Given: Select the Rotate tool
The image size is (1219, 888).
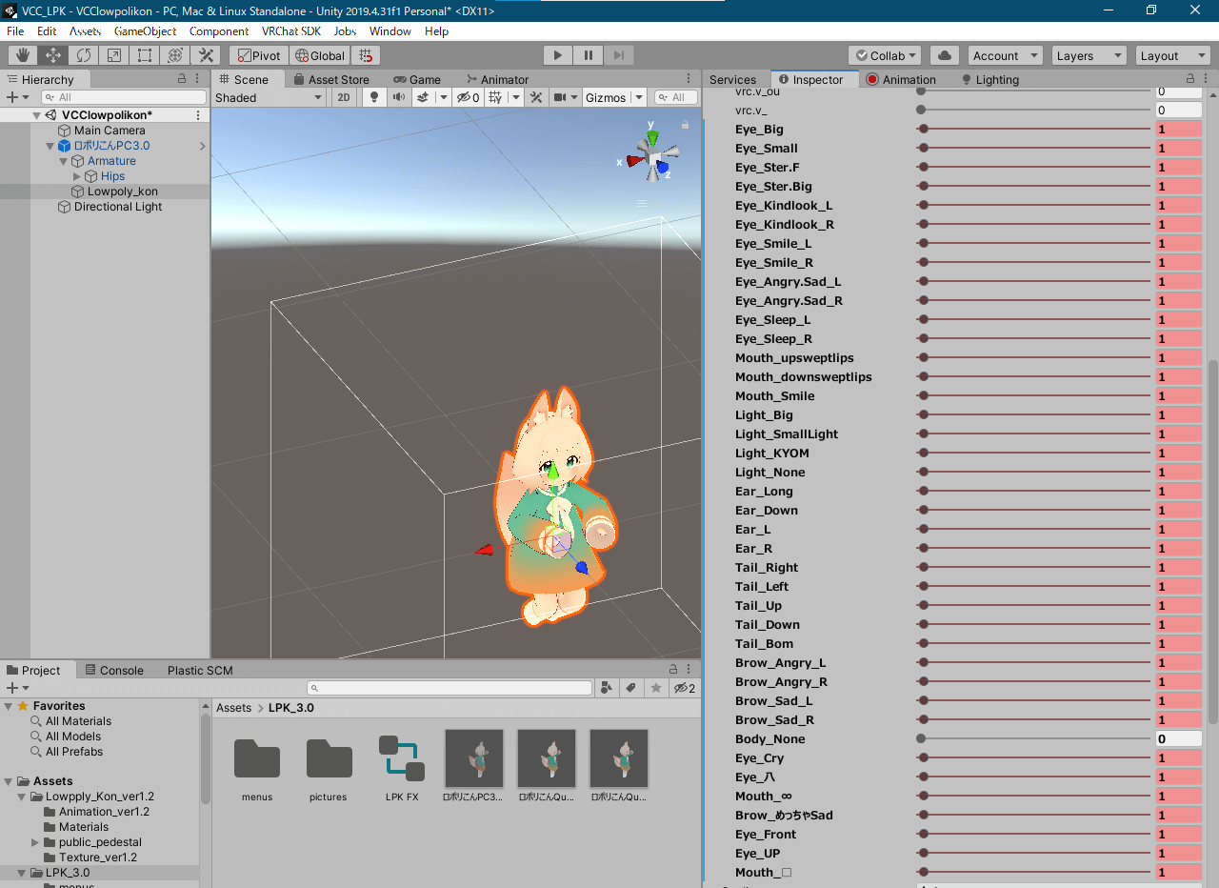Looking at the screenshot, I should 84,56.
